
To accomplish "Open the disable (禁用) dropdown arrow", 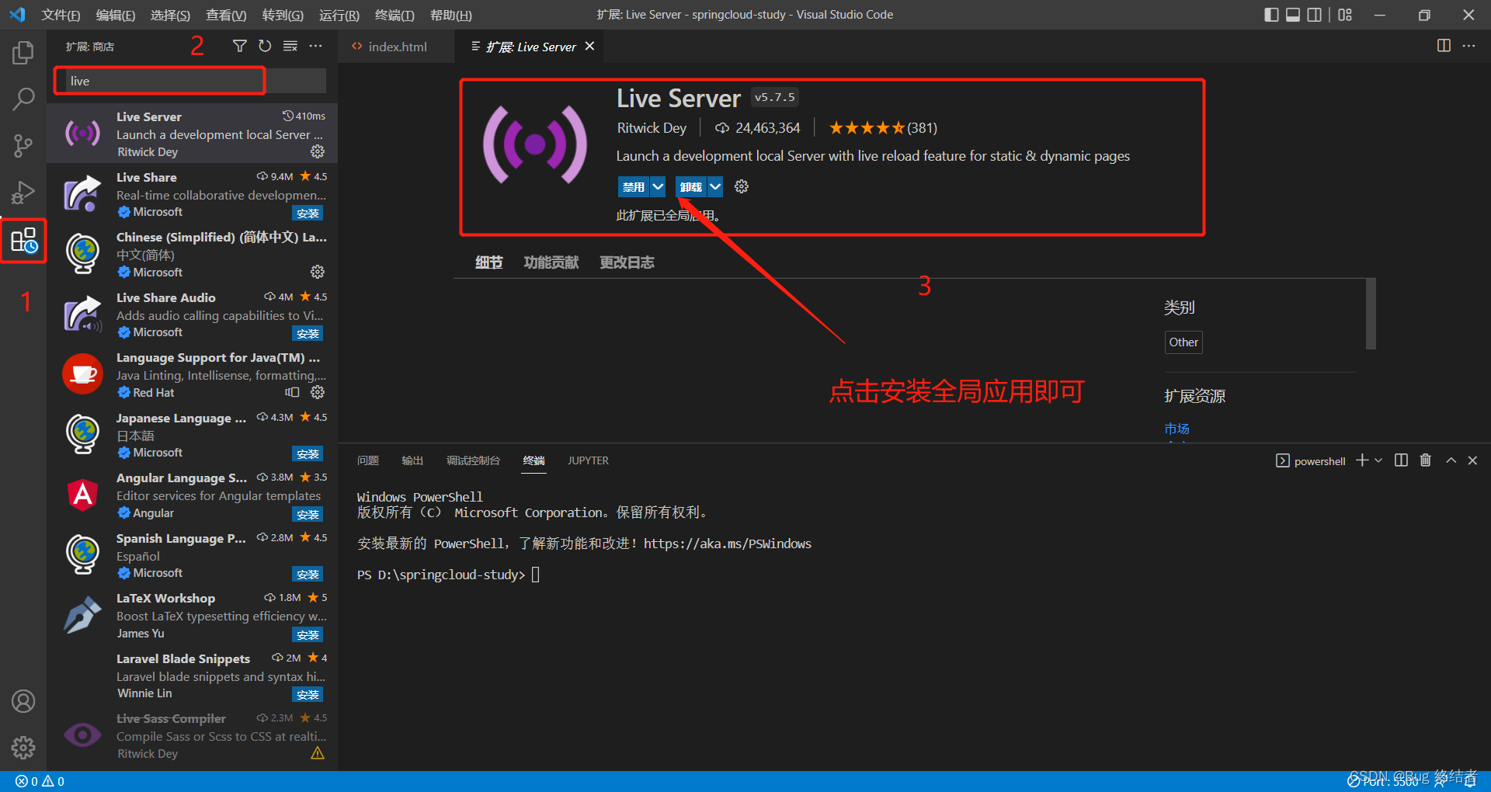I will (x=658, y=186).
